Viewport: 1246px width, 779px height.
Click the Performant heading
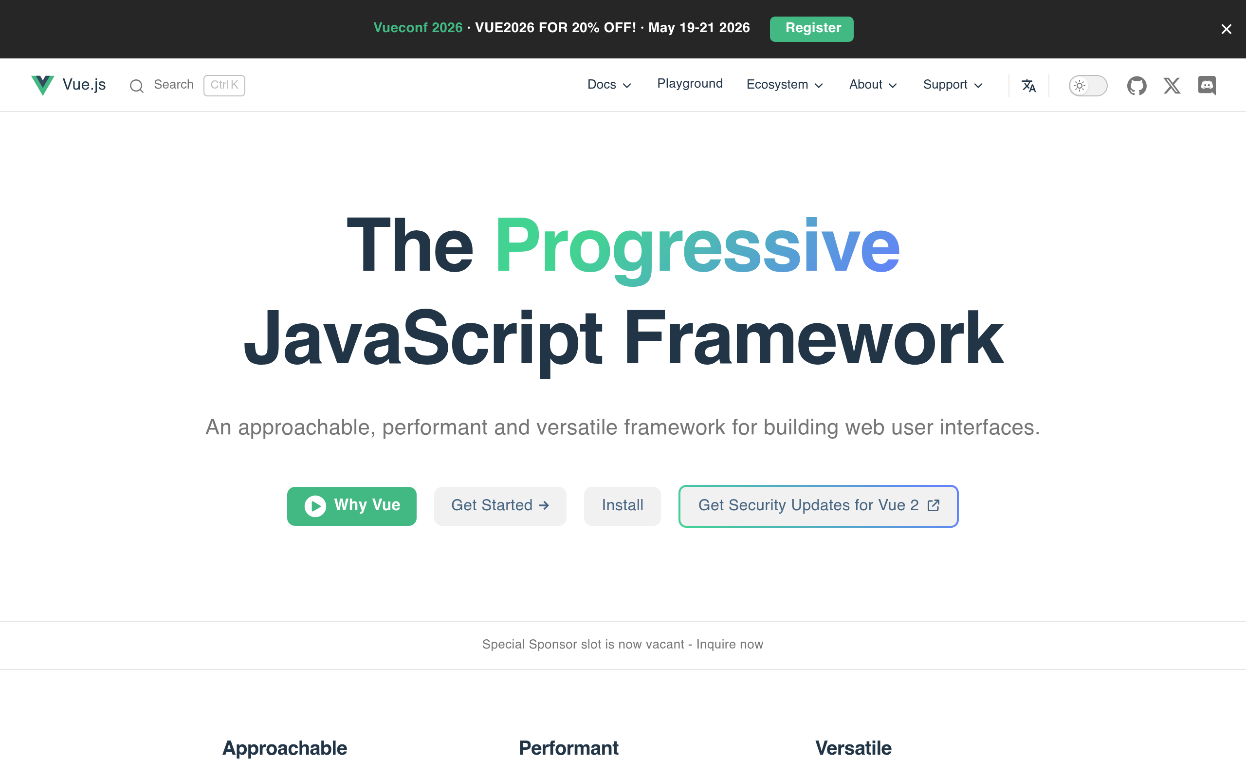pos(568,748)
